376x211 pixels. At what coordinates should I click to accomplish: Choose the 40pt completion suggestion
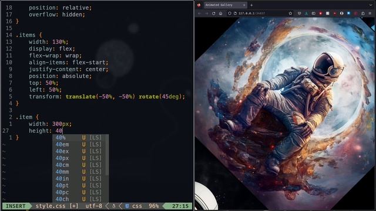[x=80, y=185]
